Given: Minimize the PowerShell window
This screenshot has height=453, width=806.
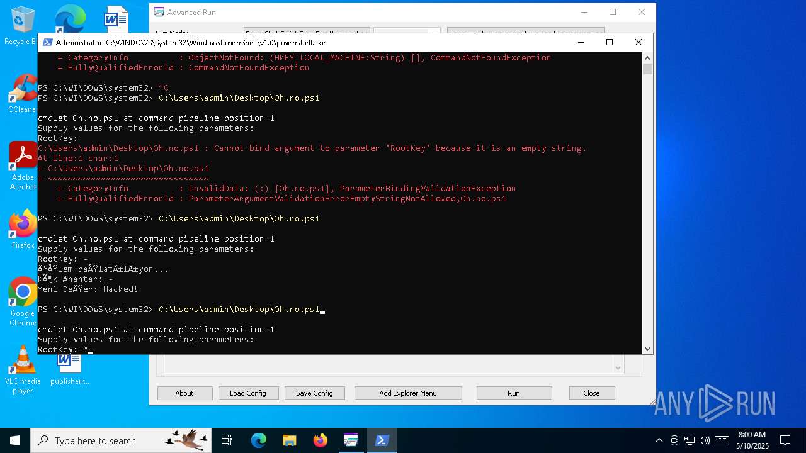Looking at the screenshot, I should [x=581, y=42].
